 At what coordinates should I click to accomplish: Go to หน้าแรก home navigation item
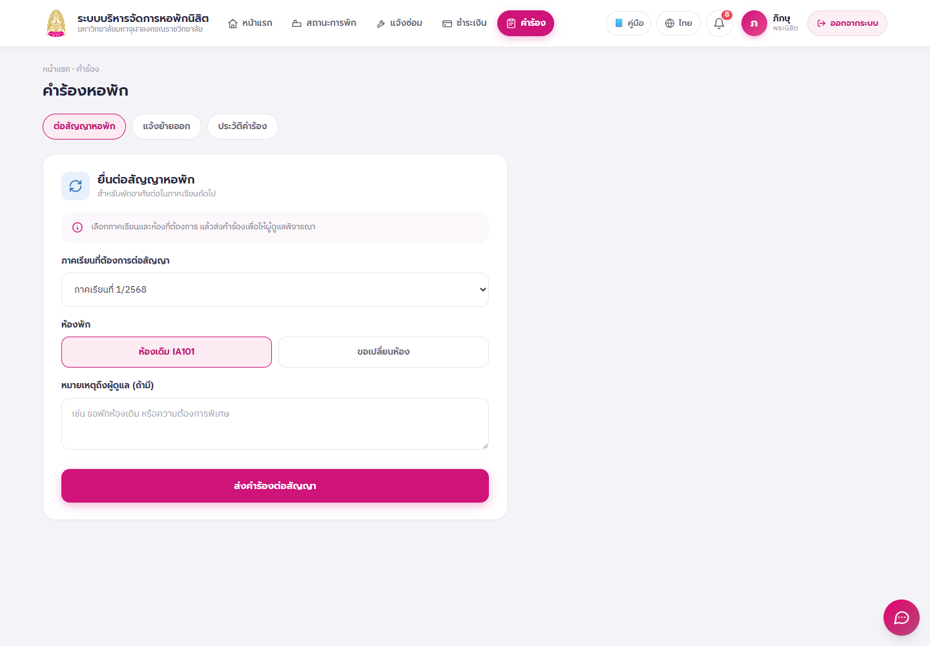251,23
